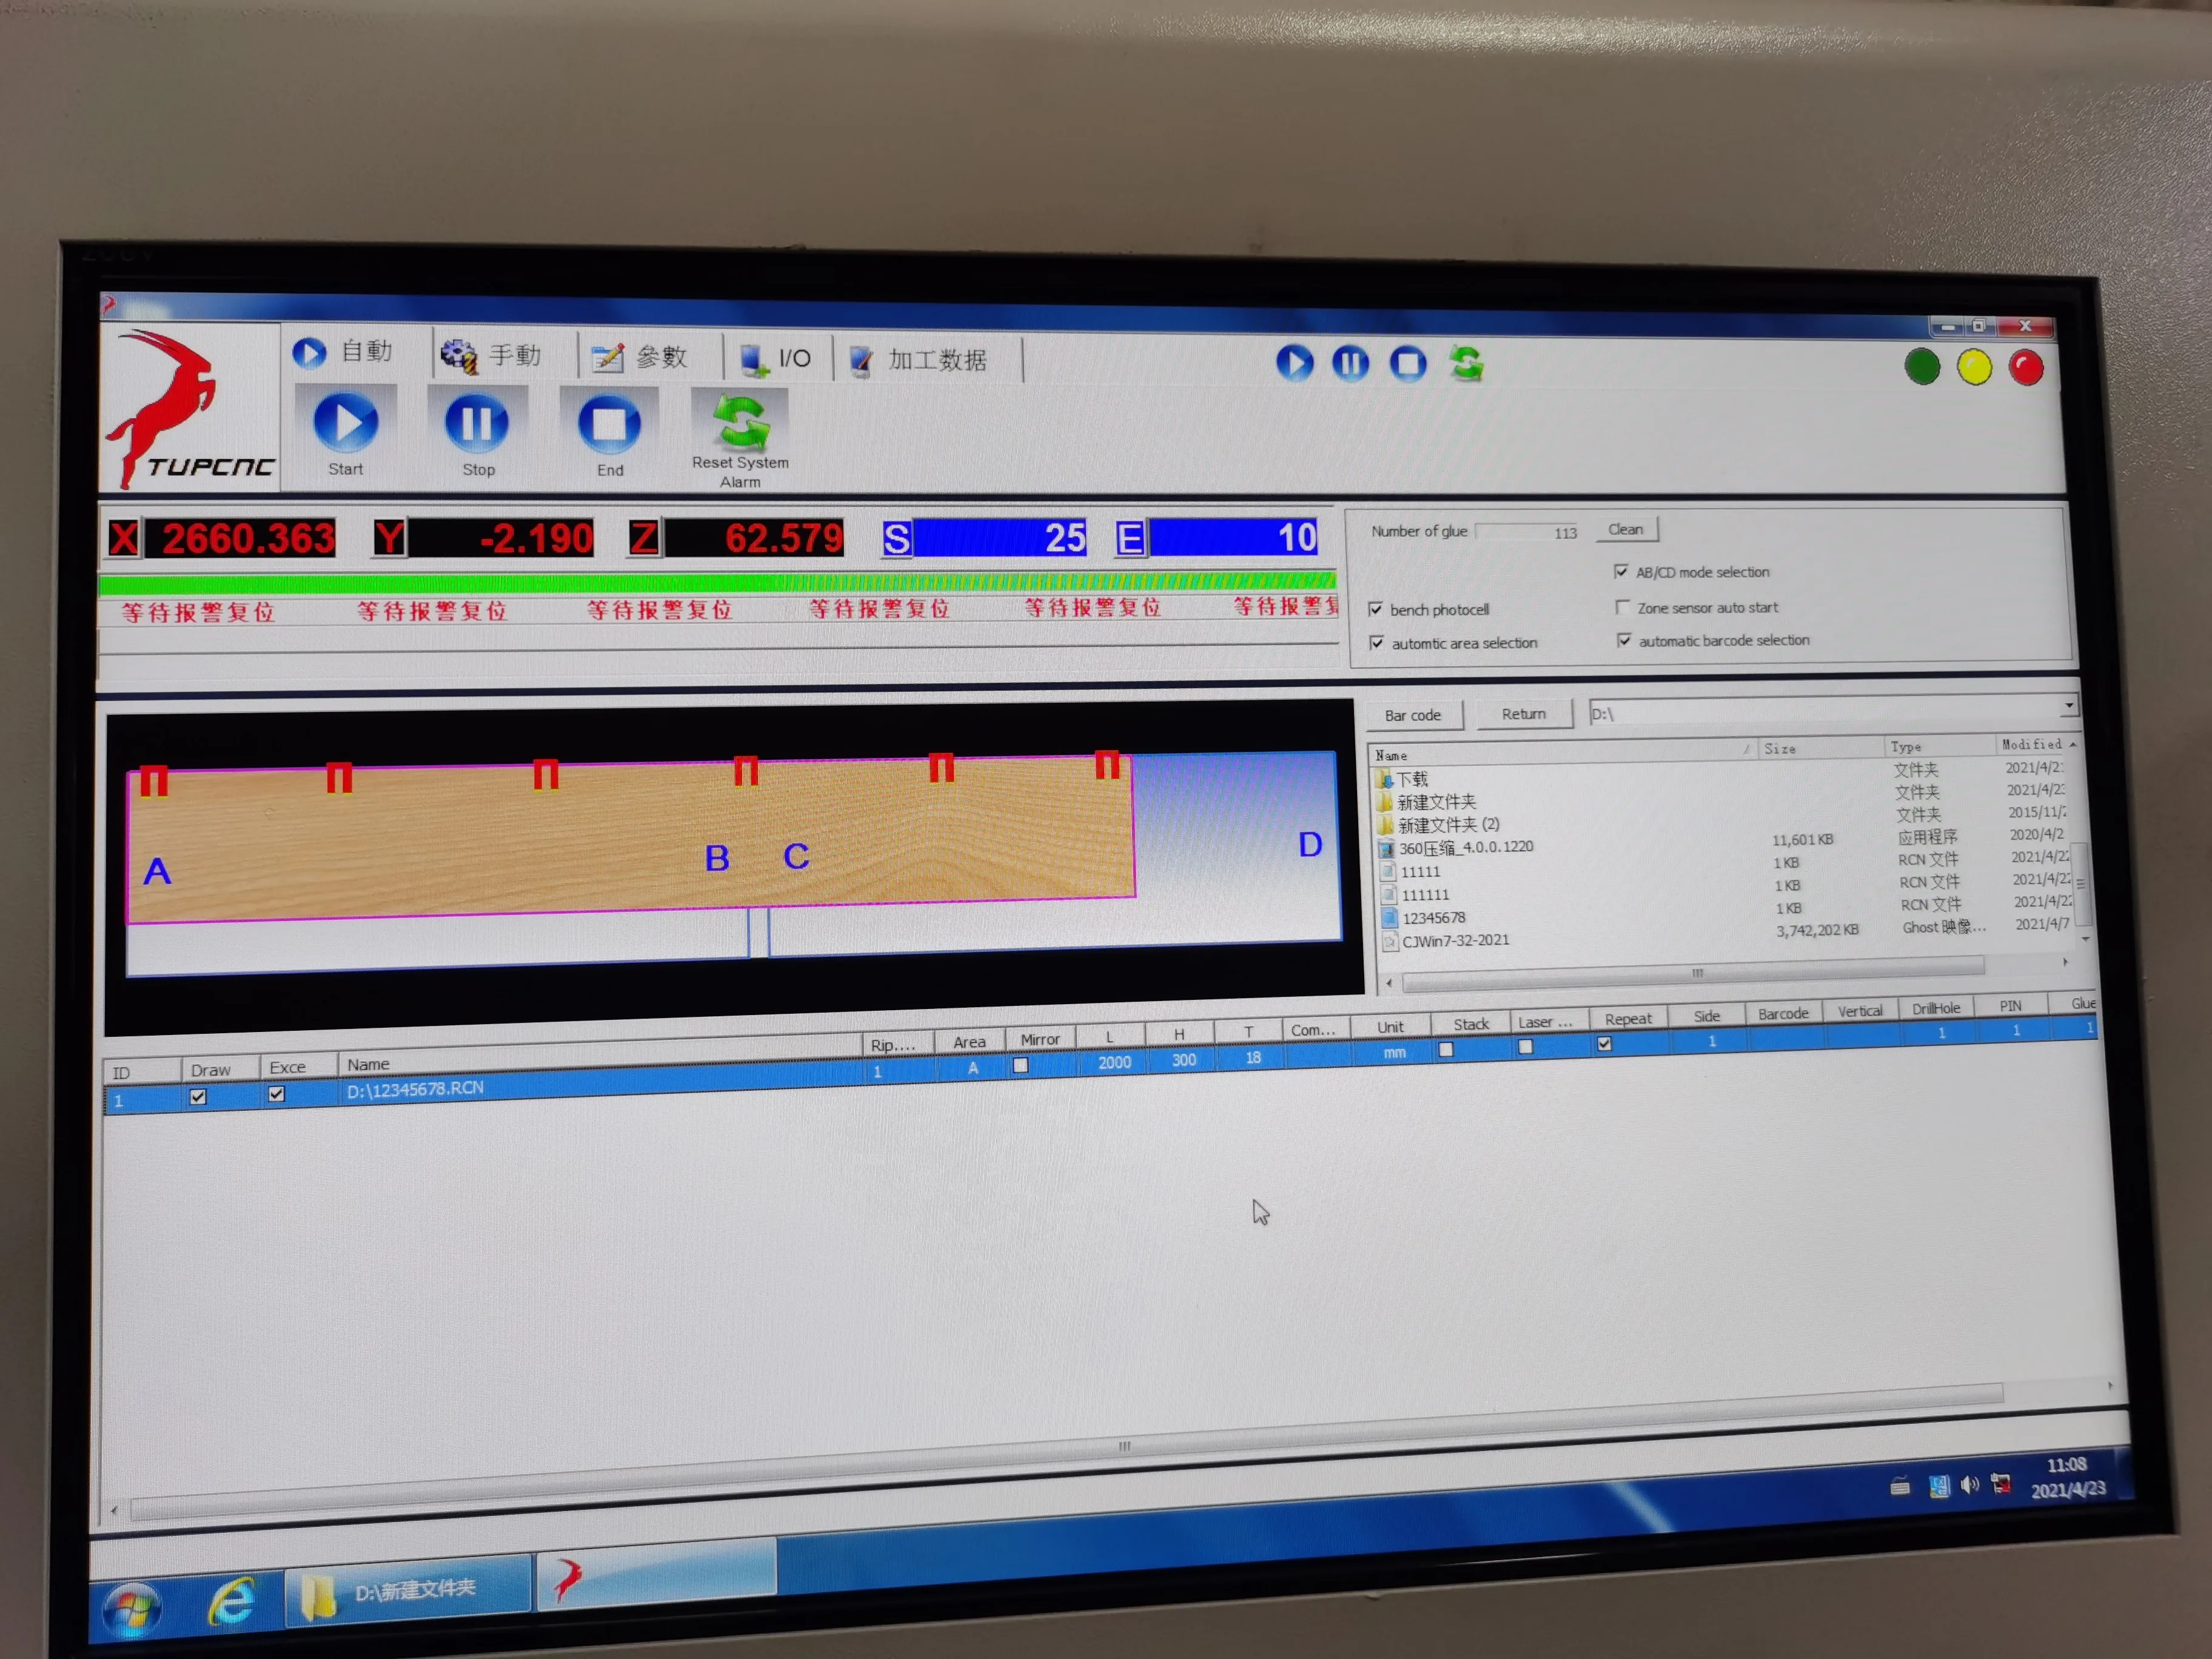Click the End stop icon
This screenshot has height=1659, width=2212.
609,424
